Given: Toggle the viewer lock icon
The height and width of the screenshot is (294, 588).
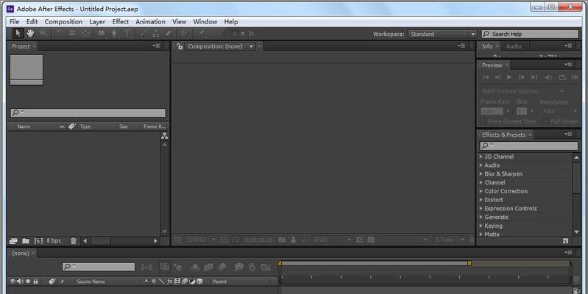Looking at the screenshot, I should click(x=180, y=46).
